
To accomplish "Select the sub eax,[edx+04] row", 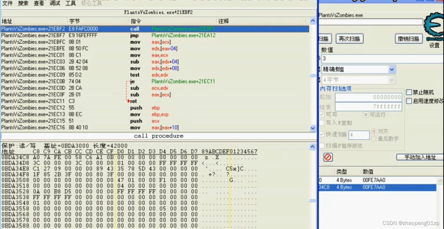I will pos(155,61).
